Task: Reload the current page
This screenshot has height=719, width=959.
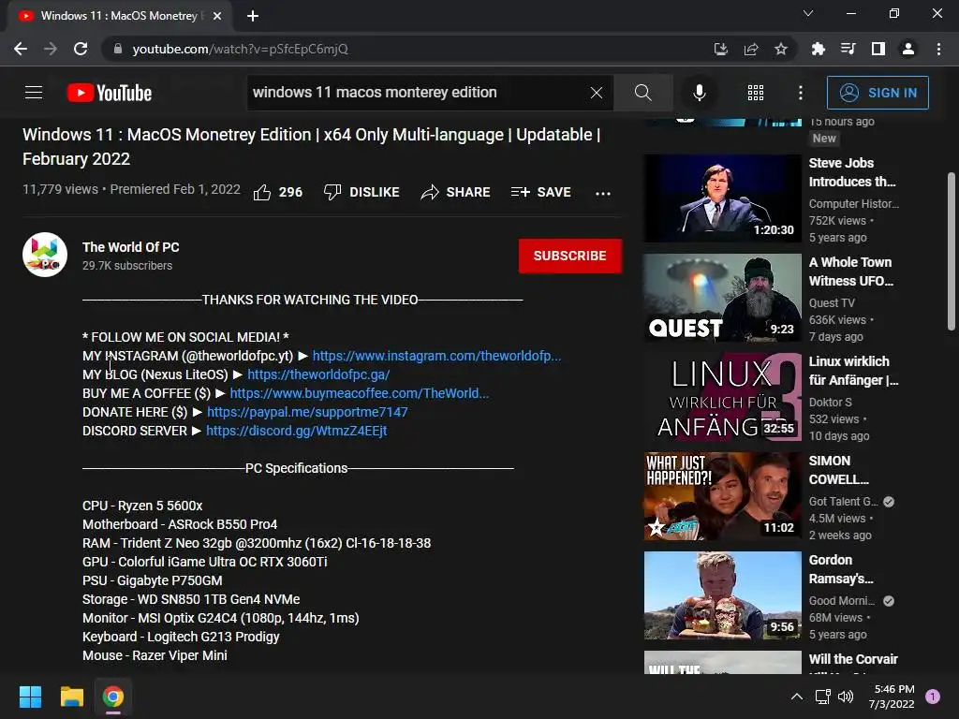Action: 81,49
